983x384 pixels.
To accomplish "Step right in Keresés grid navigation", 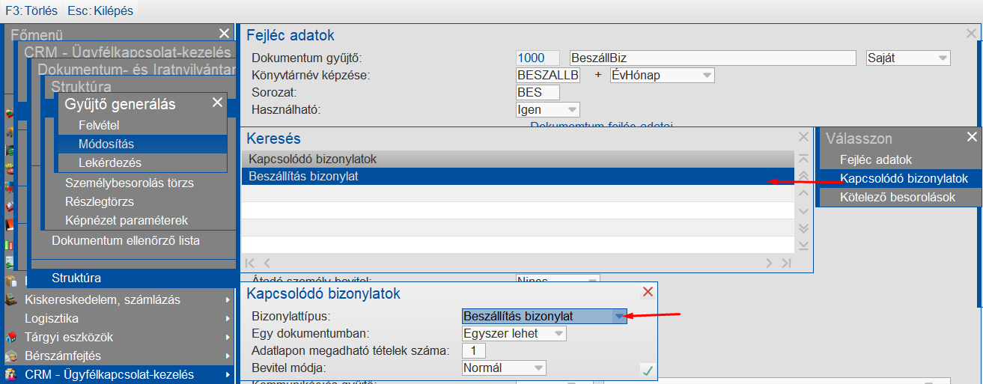I will (768, 263).
